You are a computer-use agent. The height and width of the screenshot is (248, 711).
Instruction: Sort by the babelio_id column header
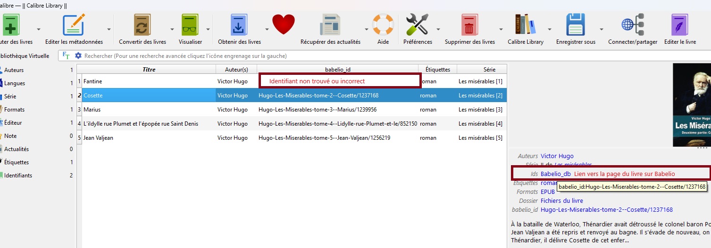(337, 69)
